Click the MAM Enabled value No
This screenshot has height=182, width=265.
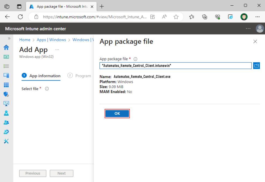(x=130, y=92)
